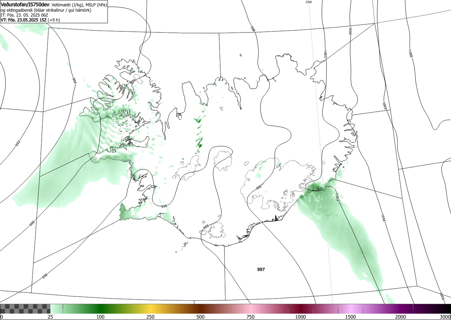This screenshot has width=451, height=320.
Task: Click the bold 997 pressure minimum label
Action: click(261, 270)
